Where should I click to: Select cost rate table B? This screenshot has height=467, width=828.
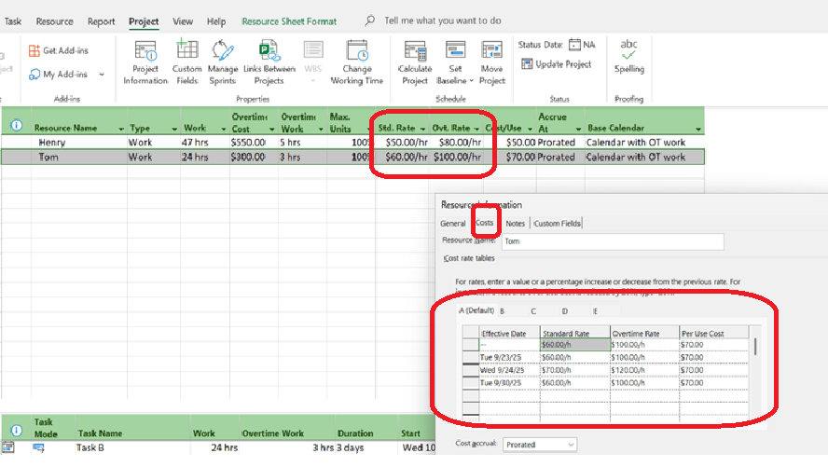click(503, 311)
